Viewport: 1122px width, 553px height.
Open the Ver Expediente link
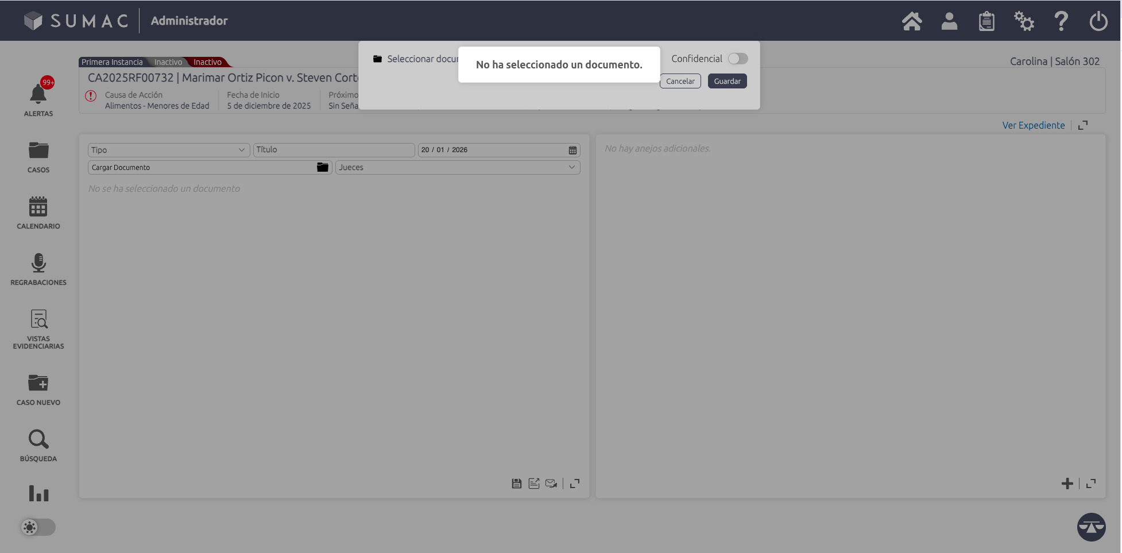(x=1033, y=125)
